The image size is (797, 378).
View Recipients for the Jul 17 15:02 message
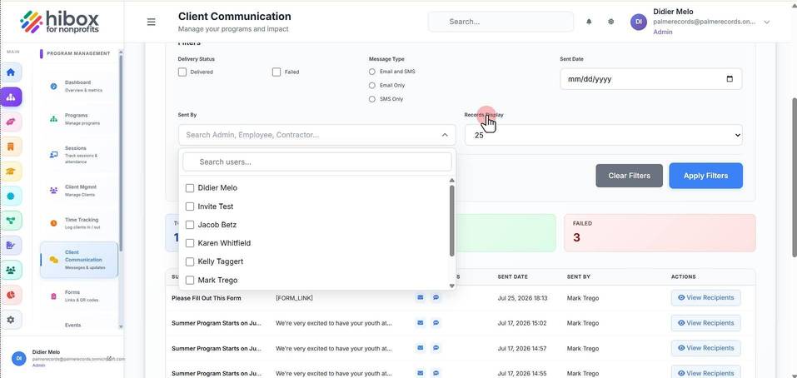point(706,322)
